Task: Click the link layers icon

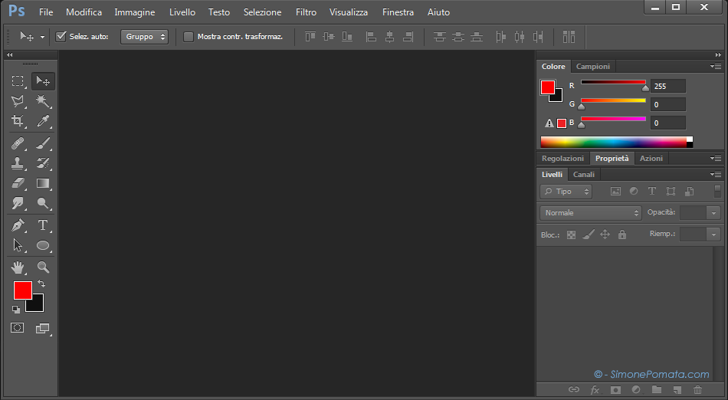Action: 574,390
